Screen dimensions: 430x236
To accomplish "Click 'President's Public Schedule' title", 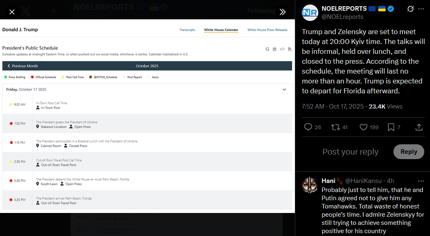I will pyautogui.click(x=30, y=48).
